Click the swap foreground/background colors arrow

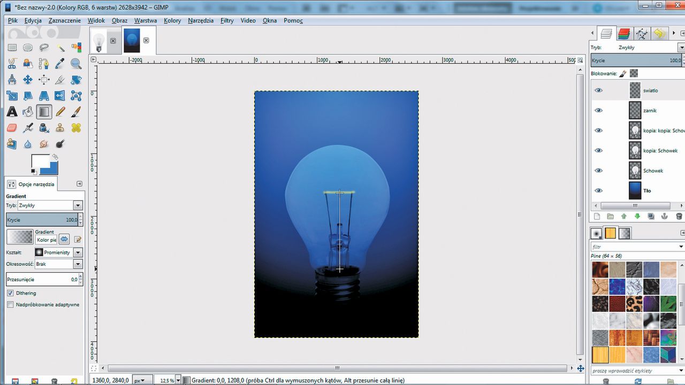coord(55,157)
